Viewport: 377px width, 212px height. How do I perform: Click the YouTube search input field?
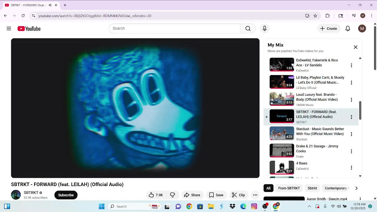174,29
